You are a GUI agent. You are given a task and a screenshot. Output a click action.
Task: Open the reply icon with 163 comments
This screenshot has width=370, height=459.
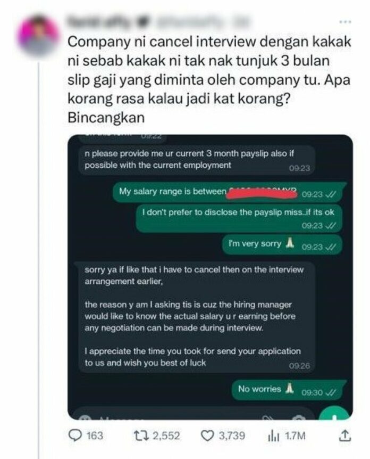[x=75, y=435]
